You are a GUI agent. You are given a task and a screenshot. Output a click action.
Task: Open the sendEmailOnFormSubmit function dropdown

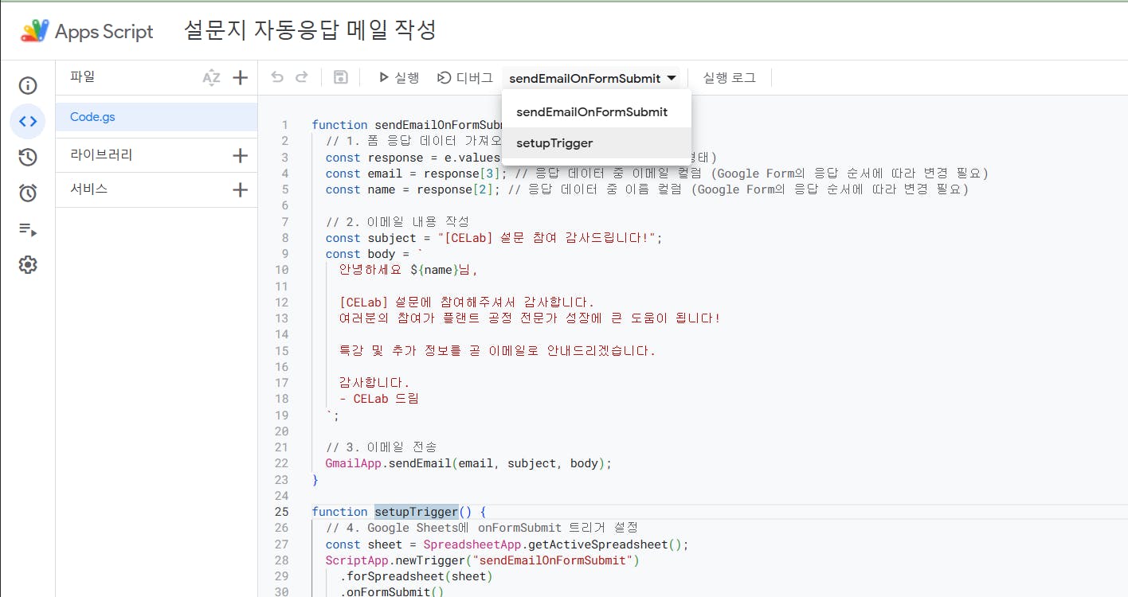tap(593, 78)
